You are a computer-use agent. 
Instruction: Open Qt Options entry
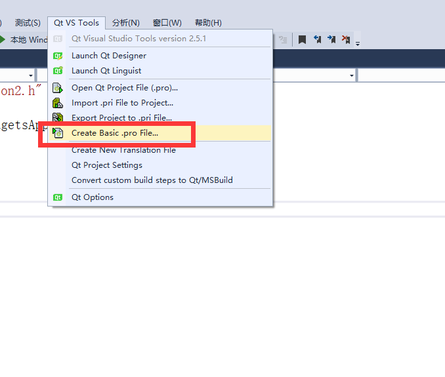(x=160, y=197)
